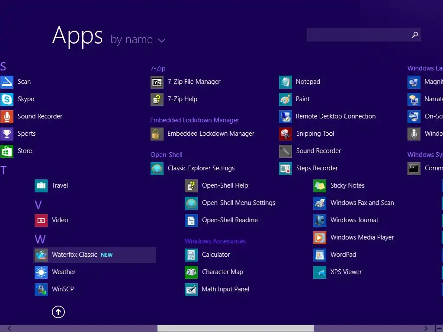Click the scrollbar right arrow
Screen dimensions: 443x332
[426, 329]
